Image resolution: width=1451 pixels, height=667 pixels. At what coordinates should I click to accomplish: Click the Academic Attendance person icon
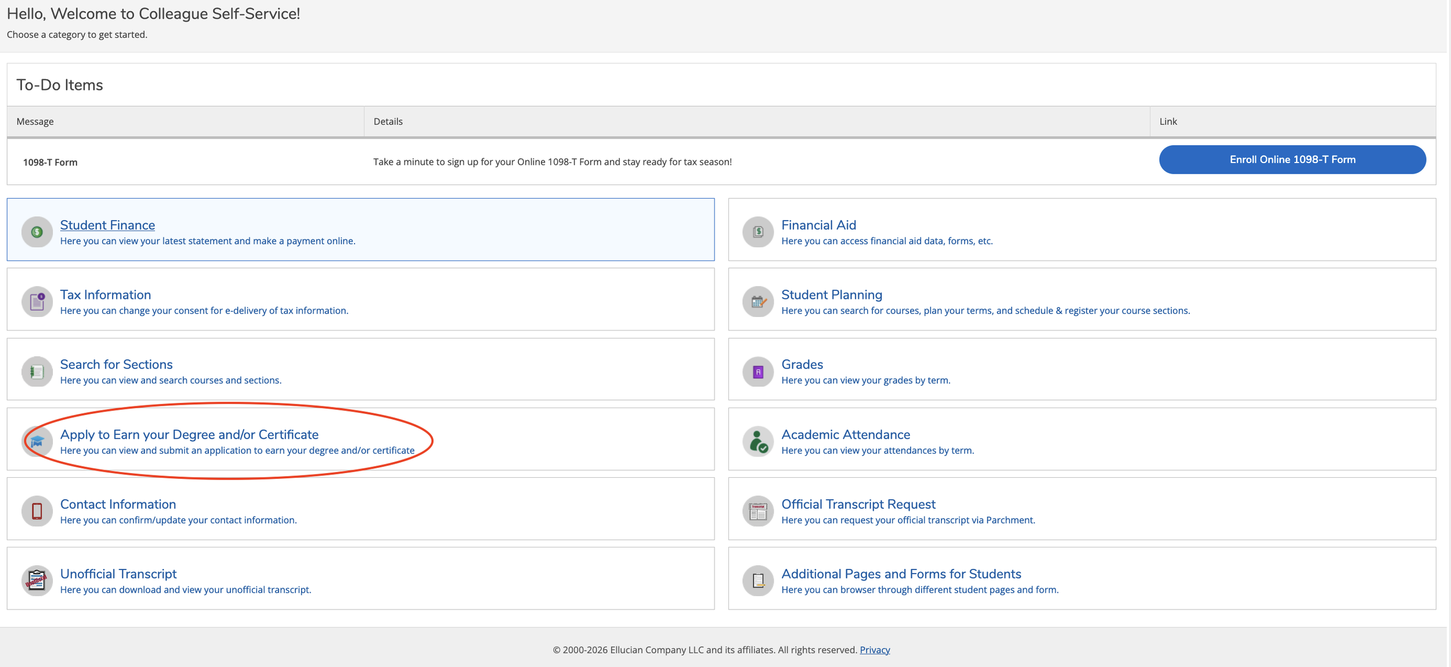tap(758, 442)
